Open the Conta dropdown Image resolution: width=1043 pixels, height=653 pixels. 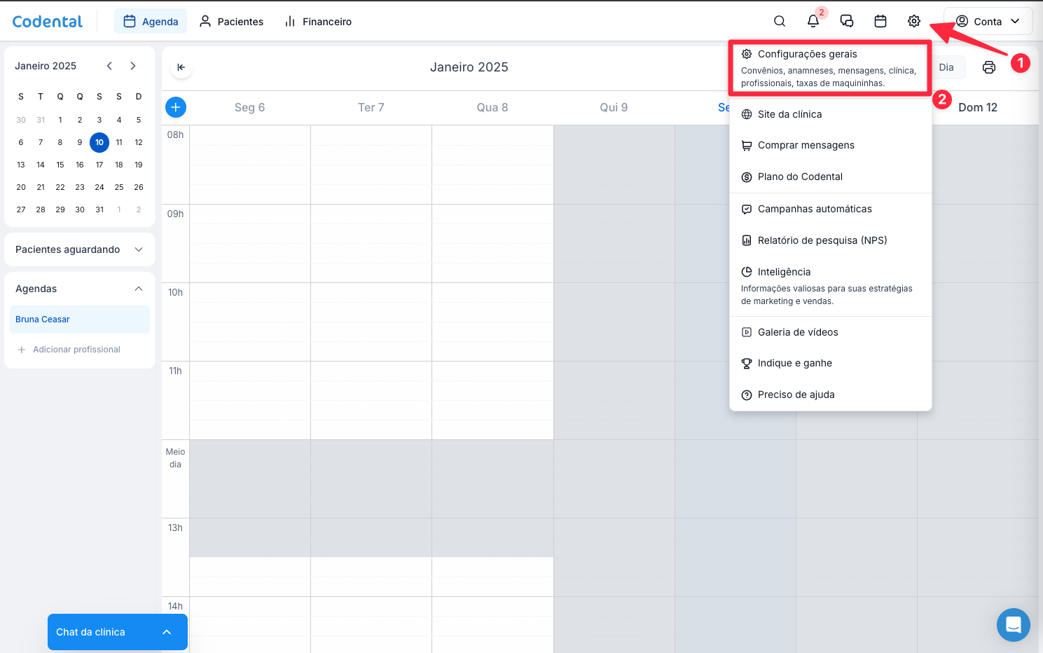click(x=988, y=21)
